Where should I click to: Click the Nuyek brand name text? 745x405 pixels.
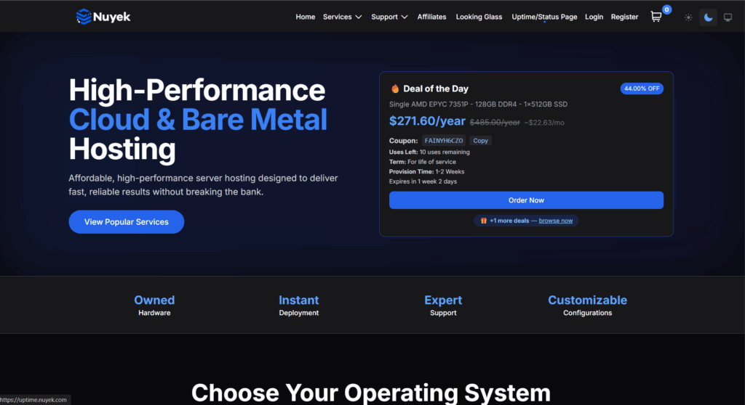pos(111,17)
